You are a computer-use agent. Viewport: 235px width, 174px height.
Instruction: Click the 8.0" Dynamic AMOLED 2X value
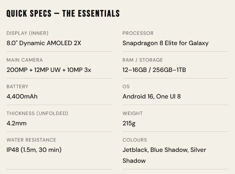[44, 43]
